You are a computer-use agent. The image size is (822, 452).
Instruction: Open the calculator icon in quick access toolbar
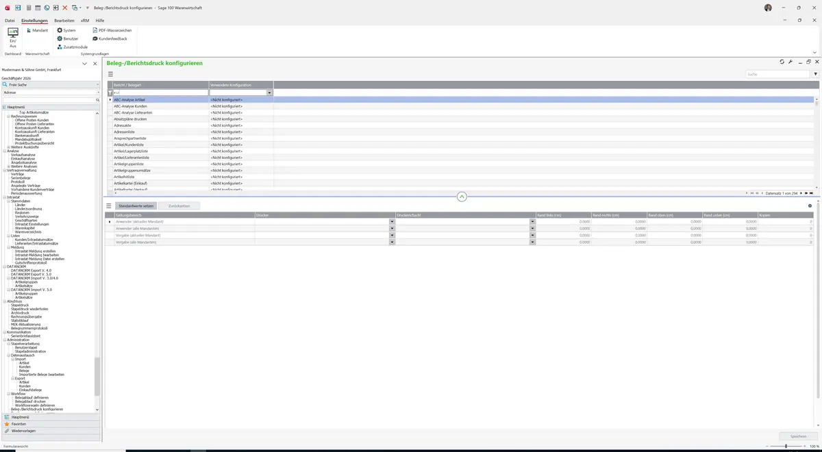tap(29, 7)
